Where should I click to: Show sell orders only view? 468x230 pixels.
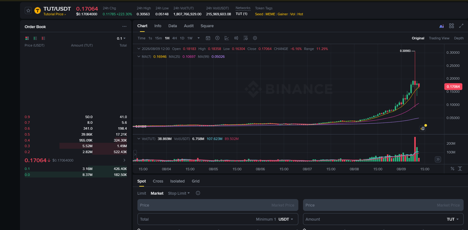[43, 38]
